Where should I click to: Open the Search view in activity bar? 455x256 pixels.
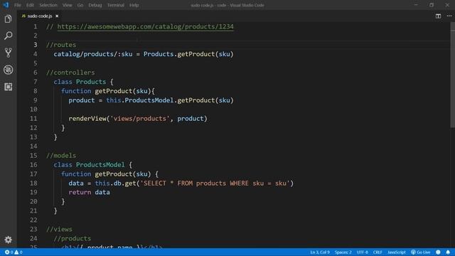[8, 36]
